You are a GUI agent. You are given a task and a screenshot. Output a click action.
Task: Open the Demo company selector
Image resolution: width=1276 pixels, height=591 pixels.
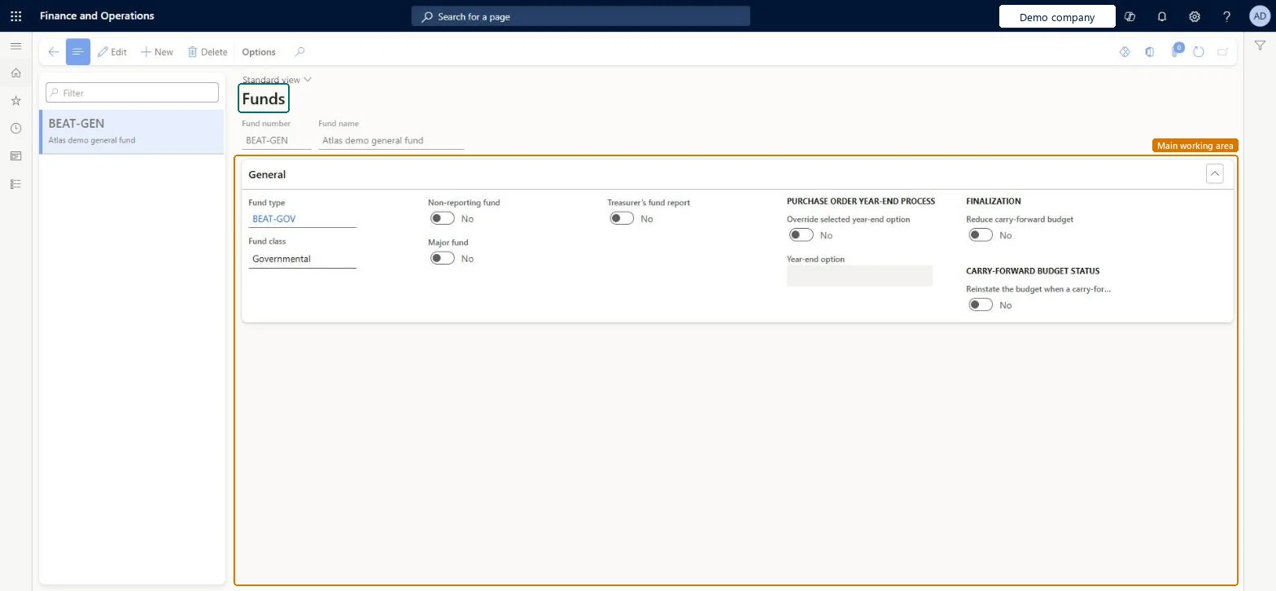coord(1057,16)
